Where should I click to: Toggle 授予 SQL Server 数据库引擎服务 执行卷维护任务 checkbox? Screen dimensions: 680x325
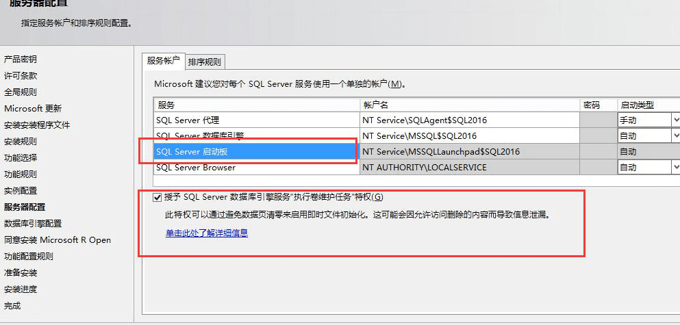pyautogui.click(x=157, y=197)
